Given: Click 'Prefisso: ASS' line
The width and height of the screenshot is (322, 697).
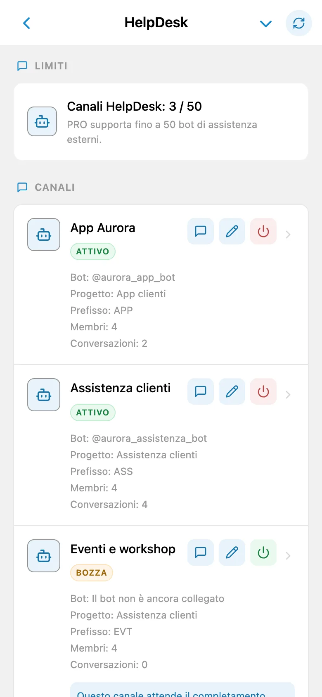Looking at the screenshot, I should click(102, 472).
